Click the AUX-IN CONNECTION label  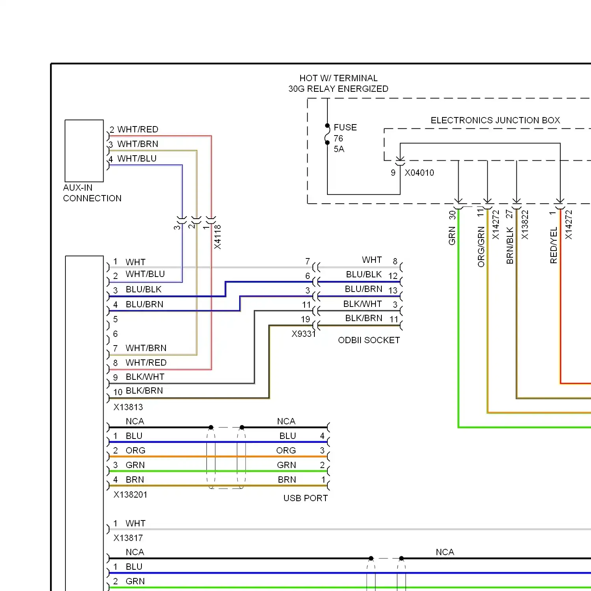coord(92,193)
